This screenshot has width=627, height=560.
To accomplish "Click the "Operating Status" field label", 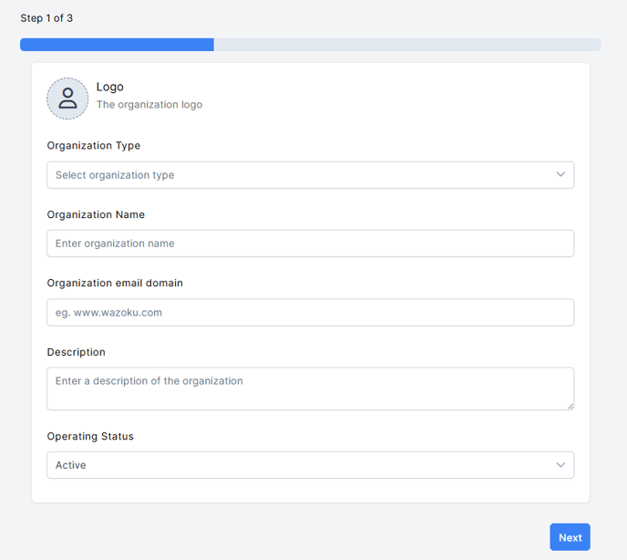I will coord(90,436).
